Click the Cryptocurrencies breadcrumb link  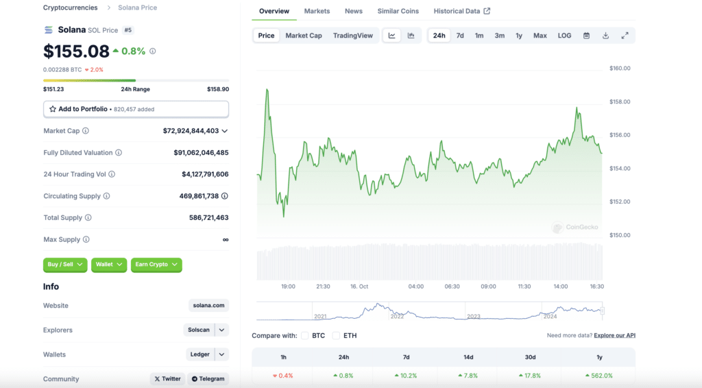tap(71, 8)
